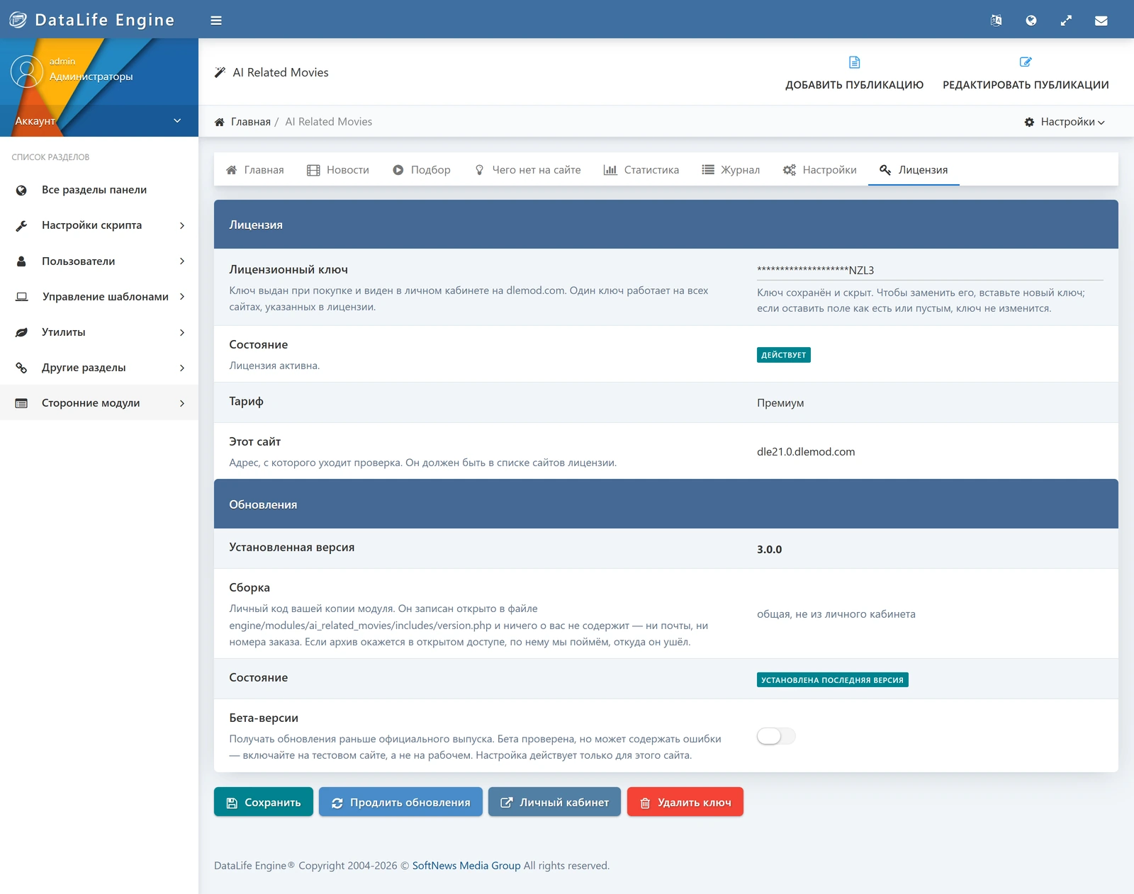This screenshot has width=1134, height=894.
Task: Toggle fullscreen with the expand arrows icon
Action: pos(1066,21)
